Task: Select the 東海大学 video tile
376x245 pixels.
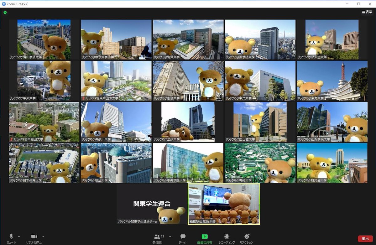Action: click(332, 81)
